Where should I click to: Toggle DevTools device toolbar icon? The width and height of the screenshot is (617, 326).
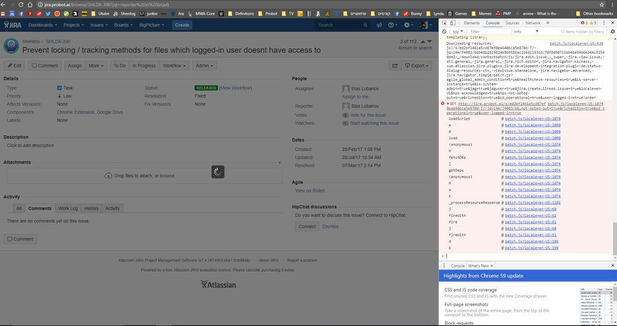[453, 23]
